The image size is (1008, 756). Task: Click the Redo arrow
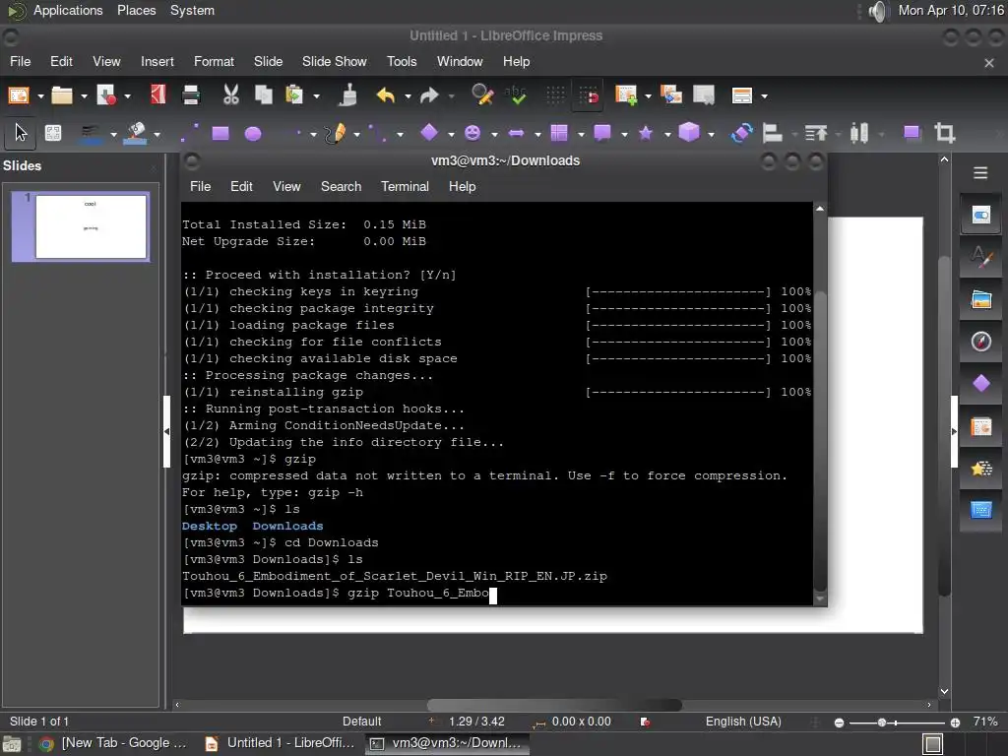pos(429,95)
